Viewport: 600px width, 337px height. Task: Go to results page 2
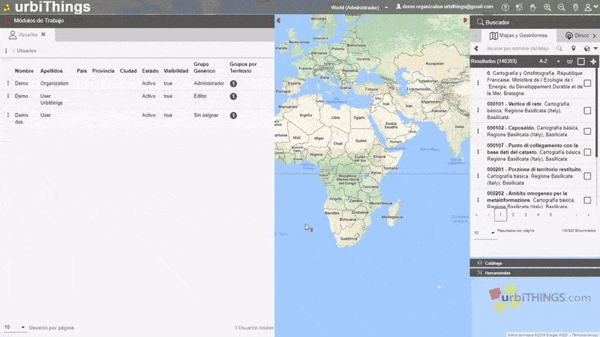[513, 215]
